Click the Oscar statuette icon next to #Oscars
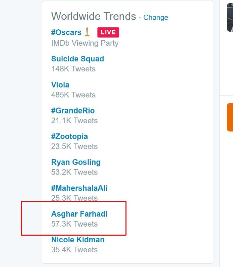The image size is (233, 267). tap(87, 32)
